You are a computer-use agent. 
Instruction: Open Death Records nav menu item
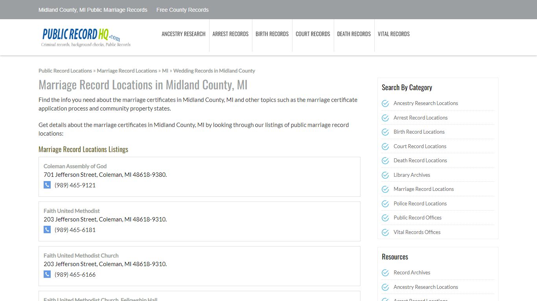354,34
